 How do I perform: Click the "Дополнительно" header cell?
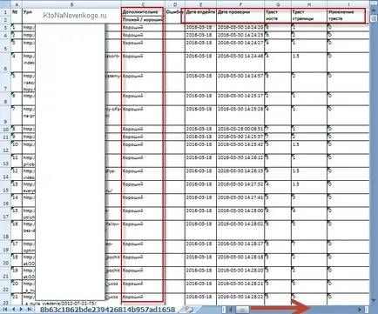tap(143, 12)
